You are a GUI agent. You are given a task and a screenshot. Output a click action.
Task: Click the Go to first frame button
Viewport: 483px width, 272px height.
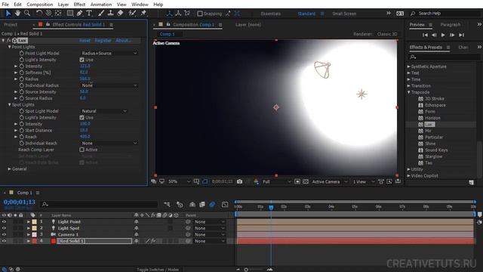click(425, 36)
